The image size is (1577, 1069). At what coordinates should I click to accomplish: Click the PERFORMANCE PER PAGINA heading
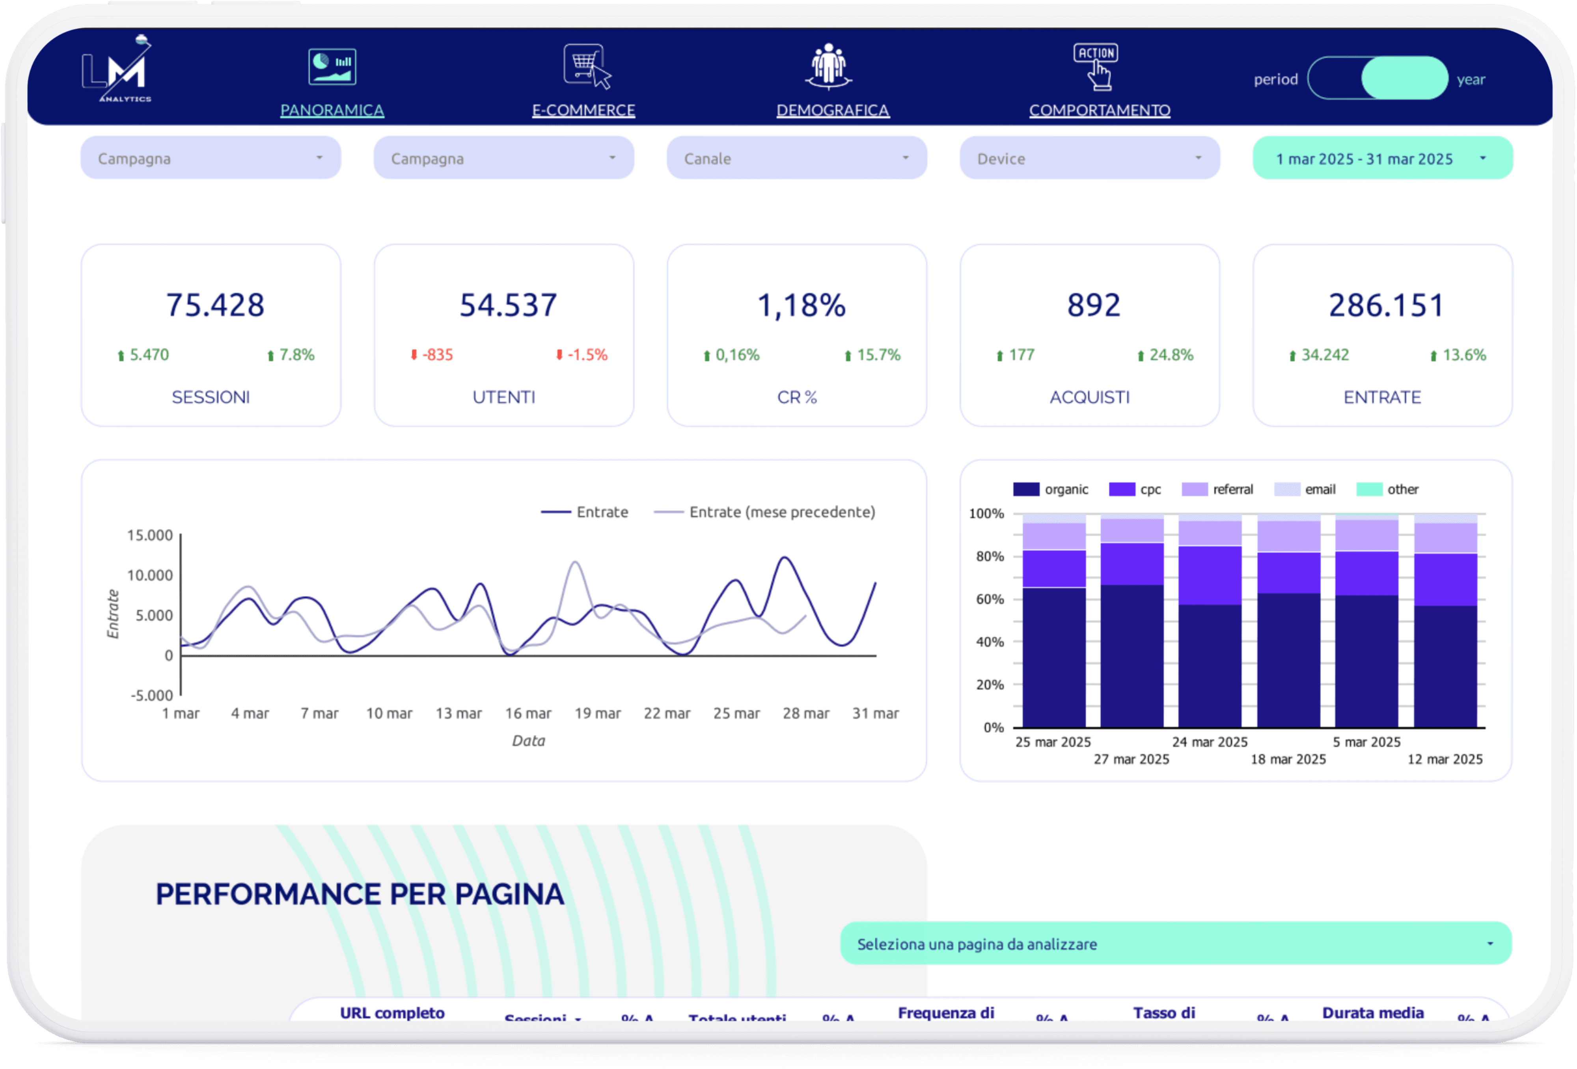(360, 894)
